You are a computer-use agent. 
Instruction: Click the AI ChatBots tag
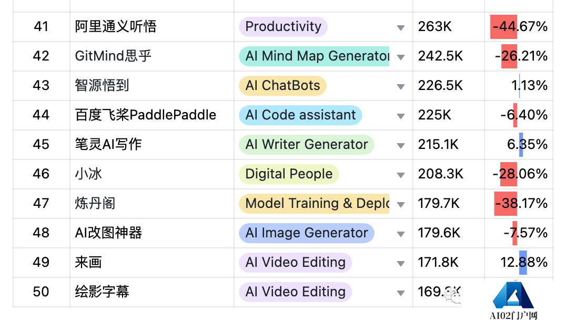point(282,86)
